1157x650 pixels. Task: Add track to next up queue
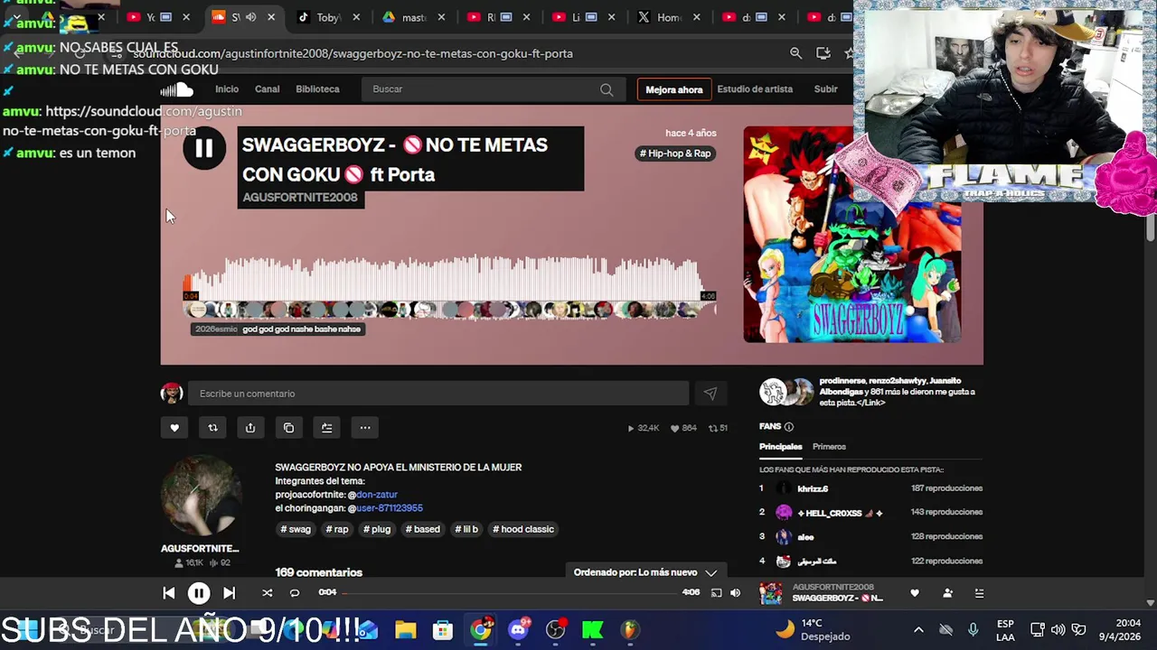coord(326,428)
